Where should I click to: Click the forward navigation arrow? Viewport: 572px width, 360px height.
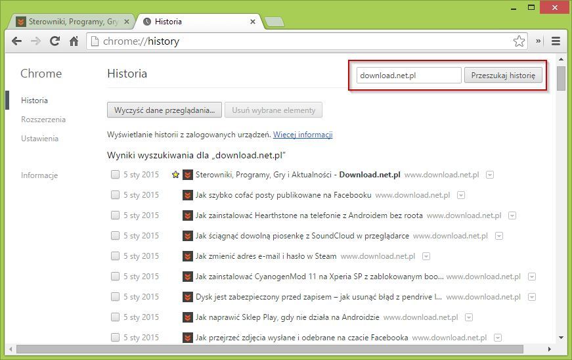[x=35, y=41]
